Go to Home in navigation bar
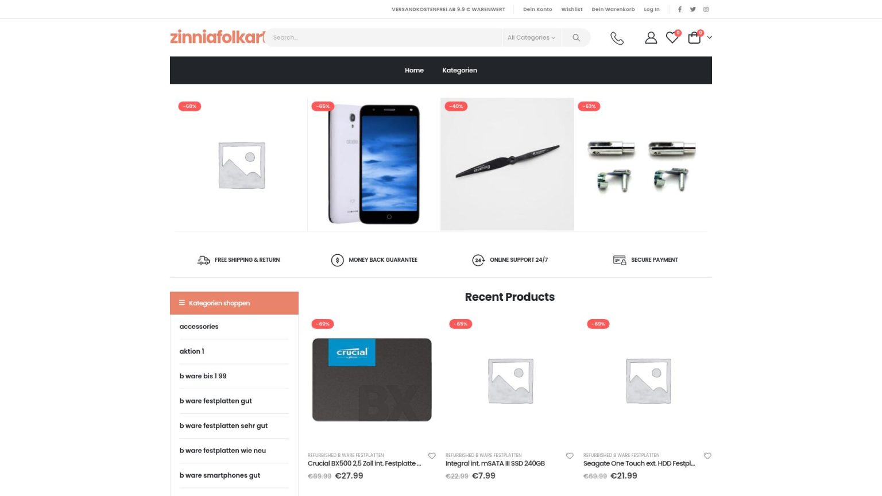 tap(414, 71)
